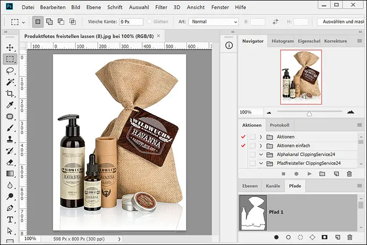The width and height of the screenshot is (367, 245).
Task: Select the Eraser tool
Action: click(x=10, y=162)
